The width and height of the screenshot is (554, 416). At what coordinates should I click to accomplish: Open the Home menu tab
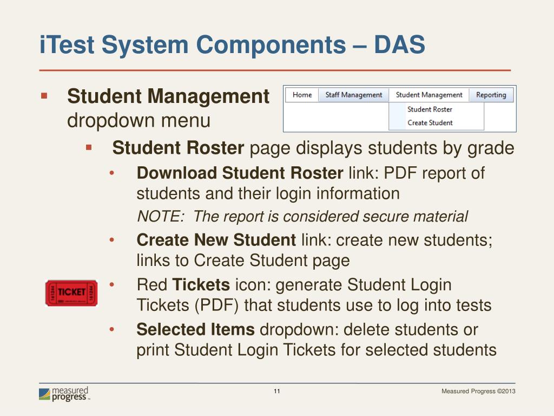(302, 95)
